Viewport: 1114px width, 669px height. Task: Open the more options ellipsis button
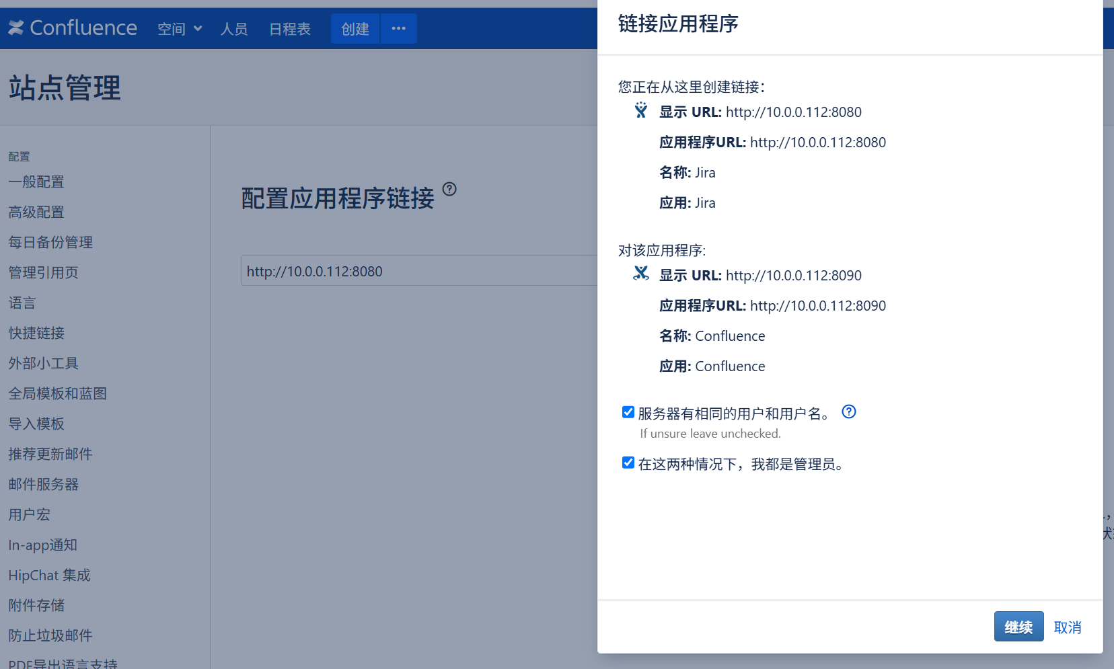[398, 28]
